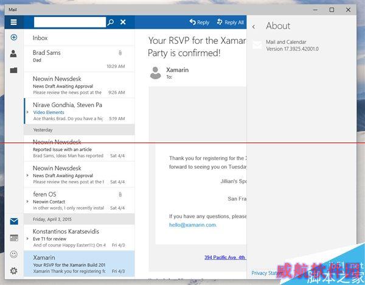Open feren OS Neowin Contact email
365x285 pixels.
point(79,200)
